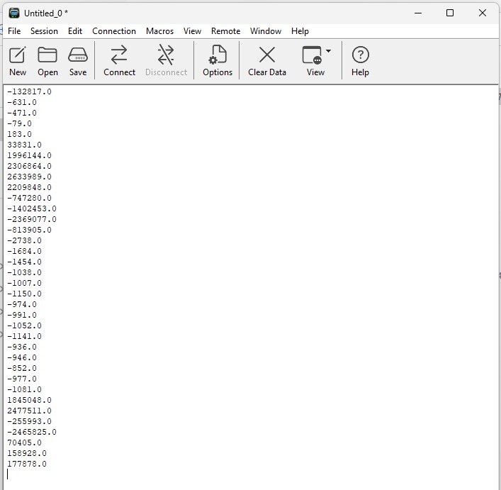Save the current session
The image size is (501, 490).
coord(78,61)
